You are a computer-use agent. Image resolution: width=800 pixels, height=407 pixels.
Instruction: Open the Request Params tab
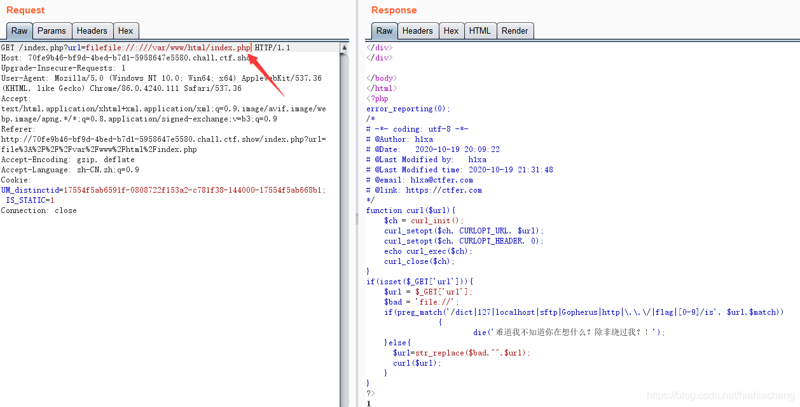coord(52,31)
